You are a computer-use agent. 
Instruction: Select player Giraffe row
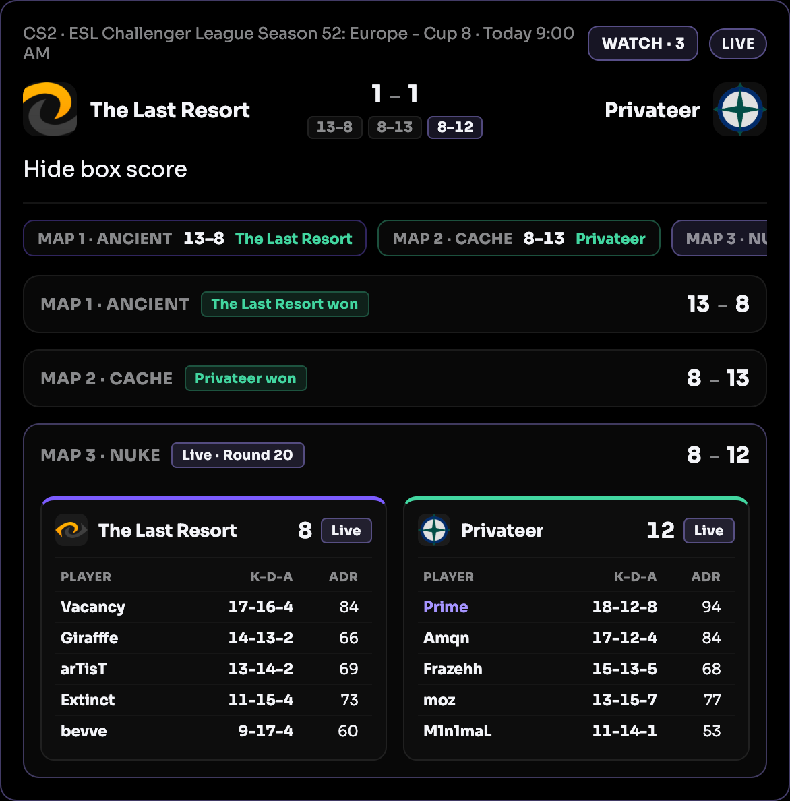[214, 638]
